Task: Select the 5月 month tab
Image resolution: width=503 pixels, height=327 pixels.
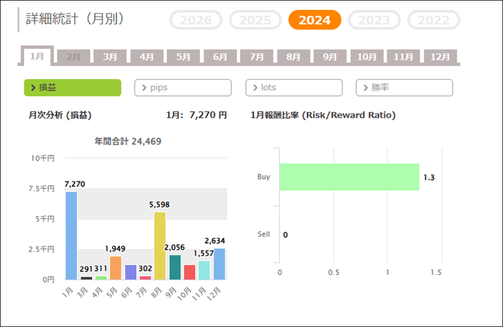Action: [183, 57]
